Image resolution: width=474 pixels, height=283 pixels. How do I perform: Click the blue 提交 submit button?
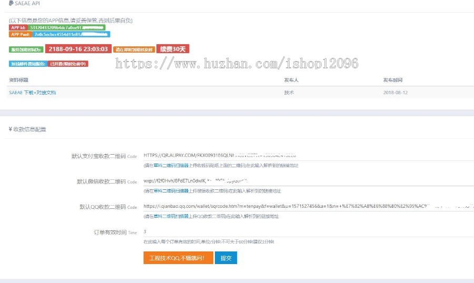[226, 258]
